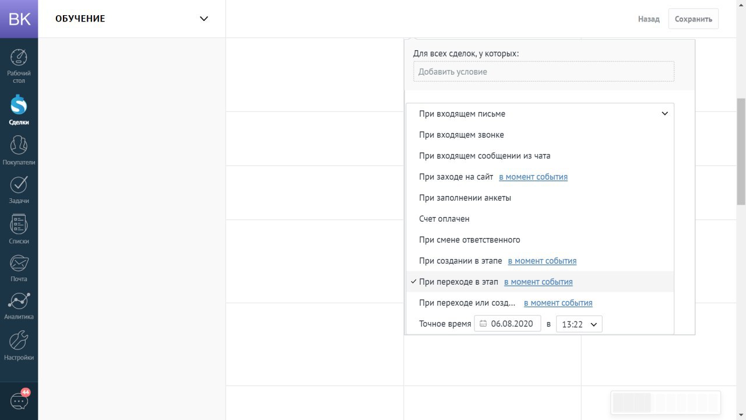Screen dimensions: 746x420
Task: Click в момент события link for При заходе на сайт
Action: point(533,177)
